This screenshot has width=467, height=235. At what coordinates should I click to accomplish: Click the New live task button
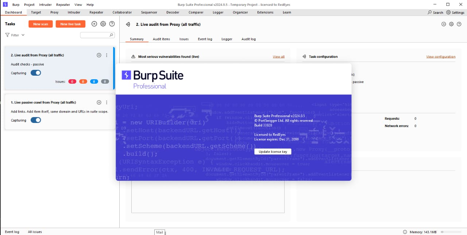pos(70,24)
